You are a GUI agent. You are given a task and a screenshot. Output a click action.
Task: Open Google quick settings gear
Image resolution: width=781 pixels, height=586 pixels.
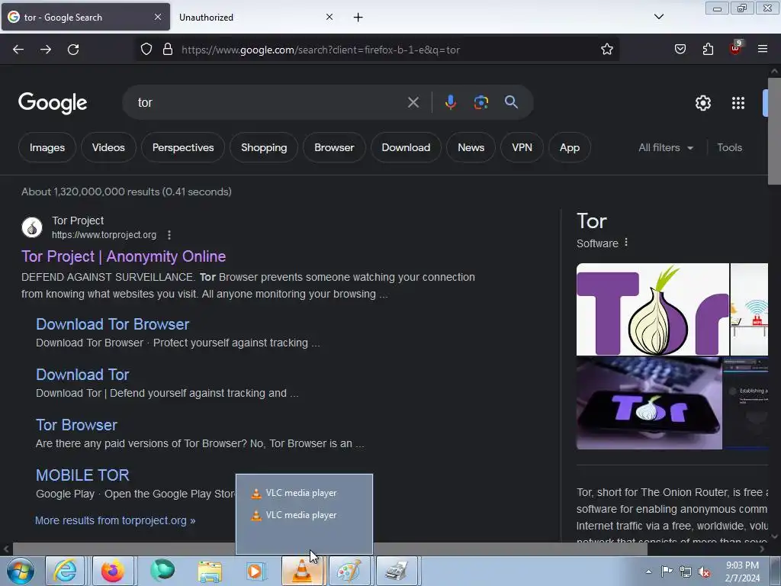point(702,103)
